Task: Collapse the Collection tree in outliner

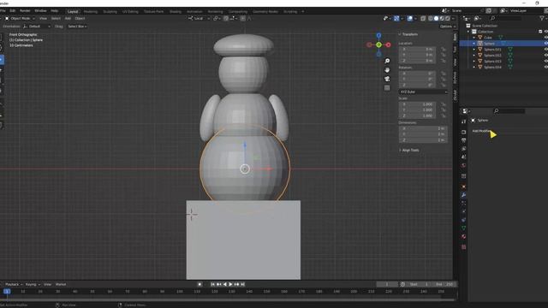Action: [468, 32]
